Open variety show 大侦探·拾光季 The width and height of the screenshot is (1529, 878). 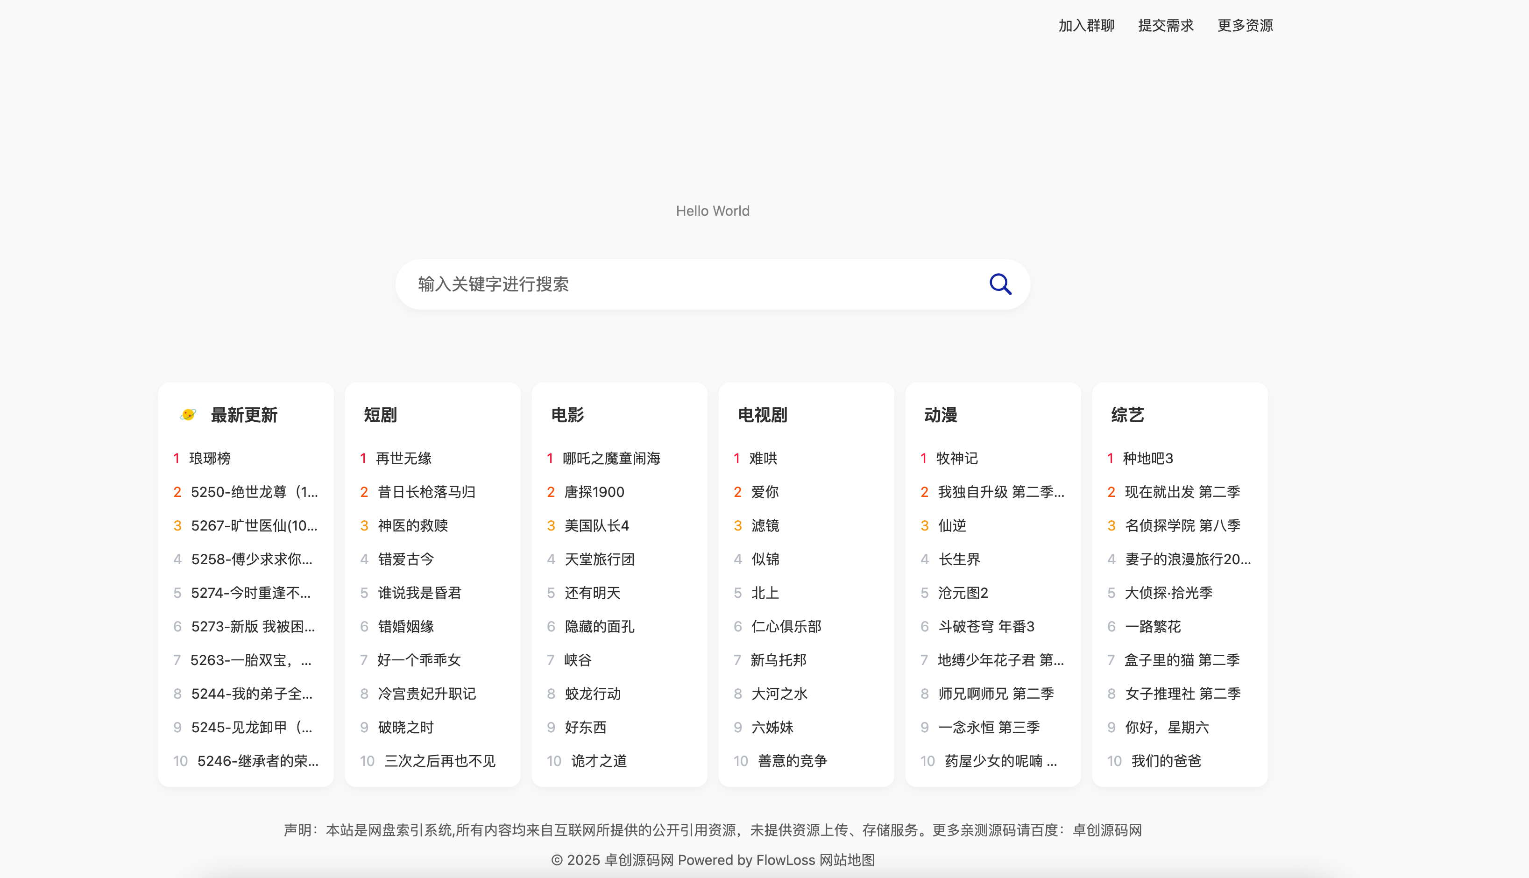pyautogui.click(x=1169, y=593)
